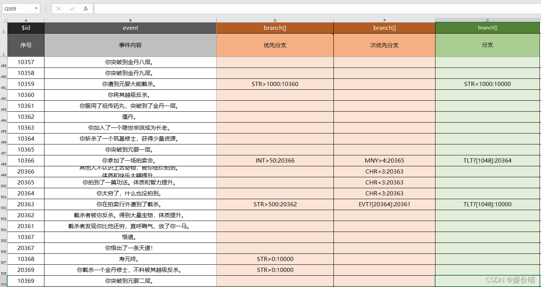The image size is (541, 287).
Task: Select column O header
Action: 275,20
